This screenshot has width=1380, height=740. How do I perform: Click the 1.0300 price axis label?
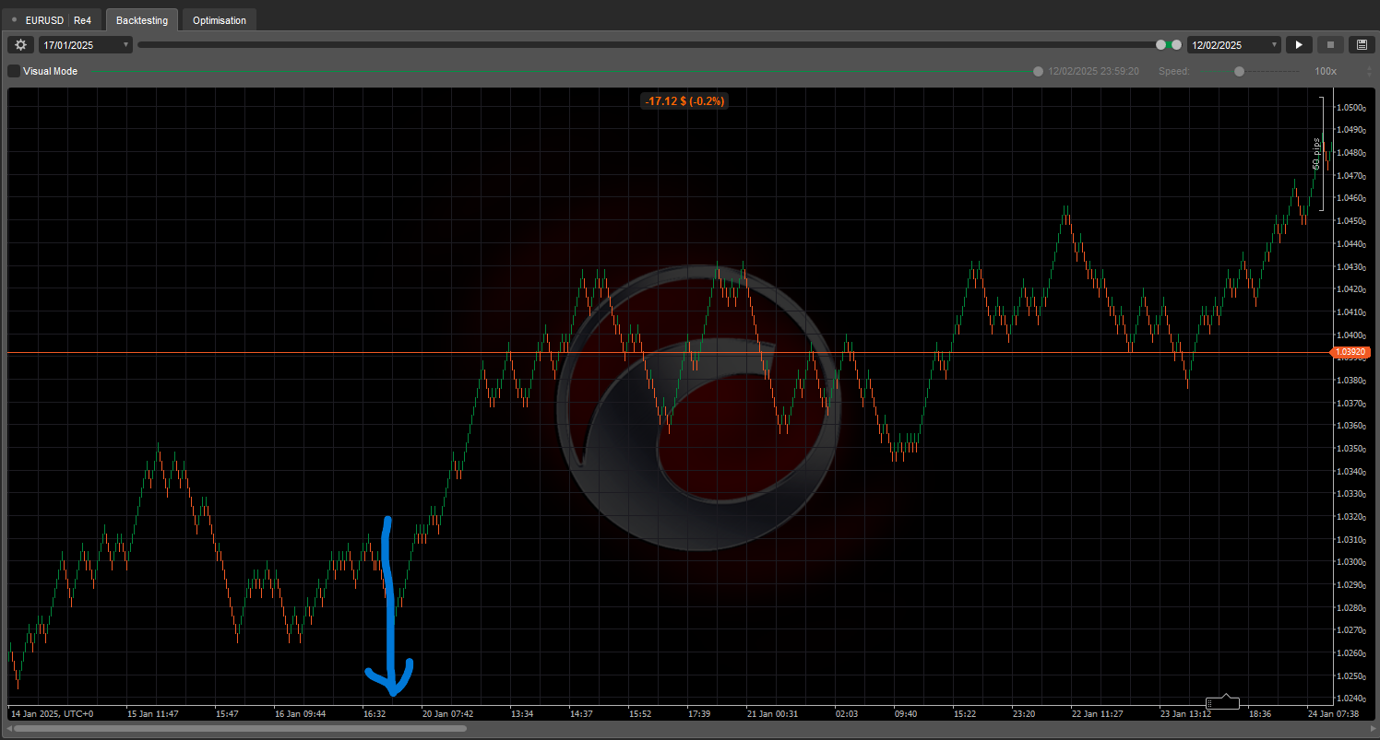point(1350,562)
